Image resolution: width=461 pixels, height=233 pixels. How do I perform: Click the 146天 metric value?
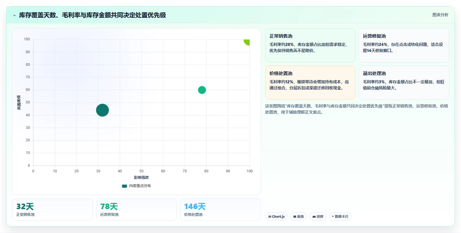pyautogui.click(x=195, y=207)
